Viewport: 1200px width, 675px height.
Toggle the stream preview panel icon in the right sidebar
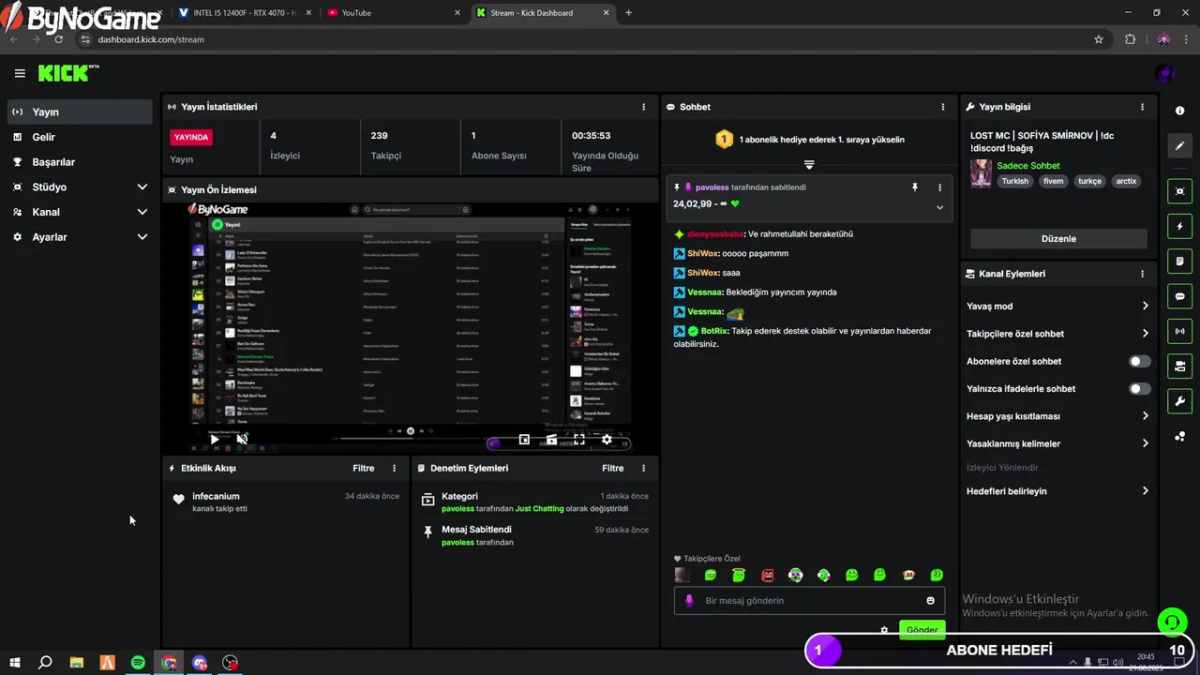pos(1179,191)
